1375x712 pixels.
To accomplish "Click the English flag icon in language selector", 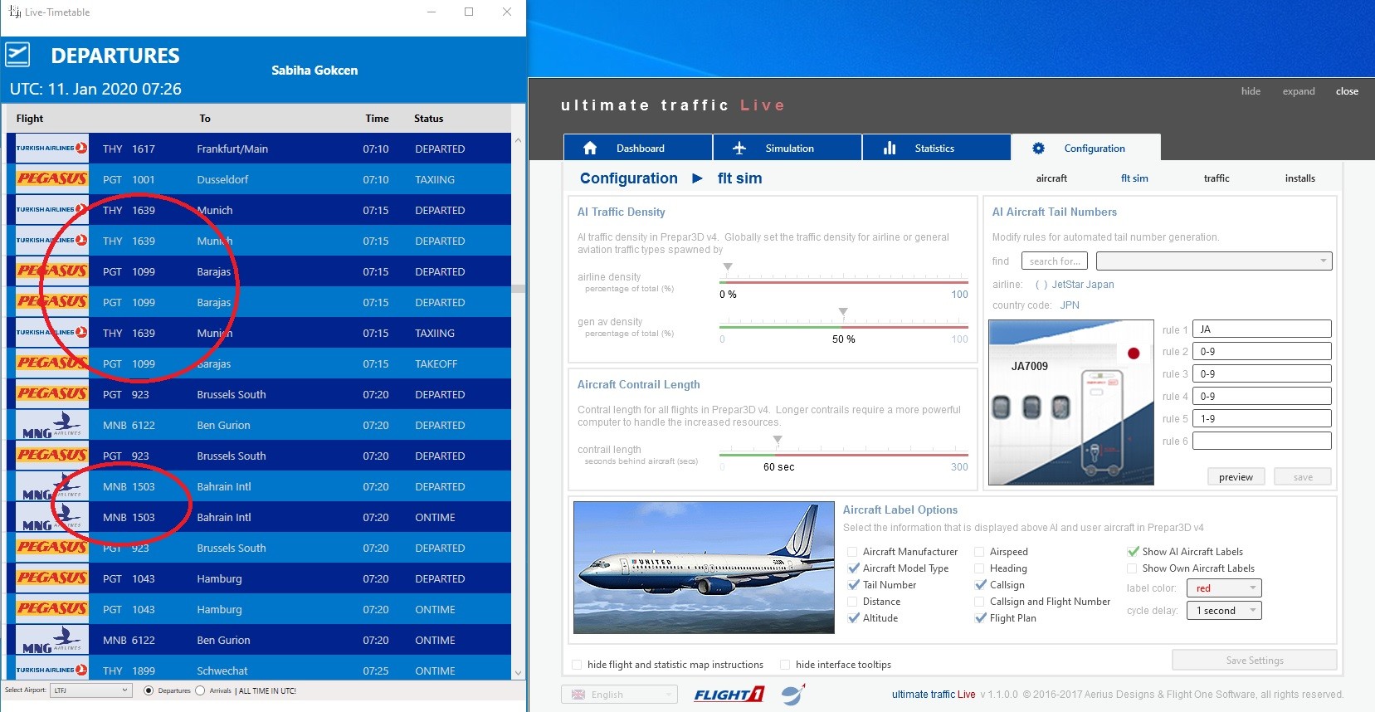I will point(578,695).
